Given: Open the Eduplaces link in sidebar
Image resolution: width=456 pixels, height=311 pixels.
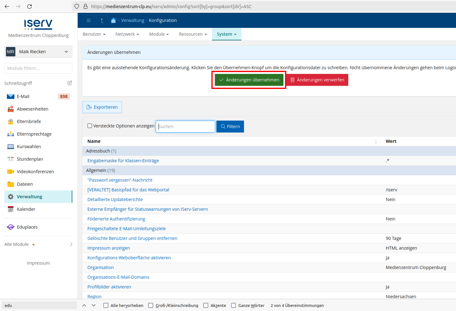Looking at the screenshot, I should point(27,227).
